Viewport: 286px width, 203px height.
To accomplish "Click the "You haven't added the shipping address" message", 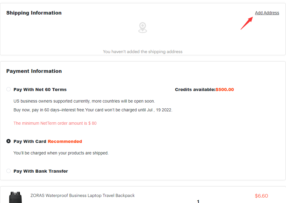I will [x=143, y=52].
